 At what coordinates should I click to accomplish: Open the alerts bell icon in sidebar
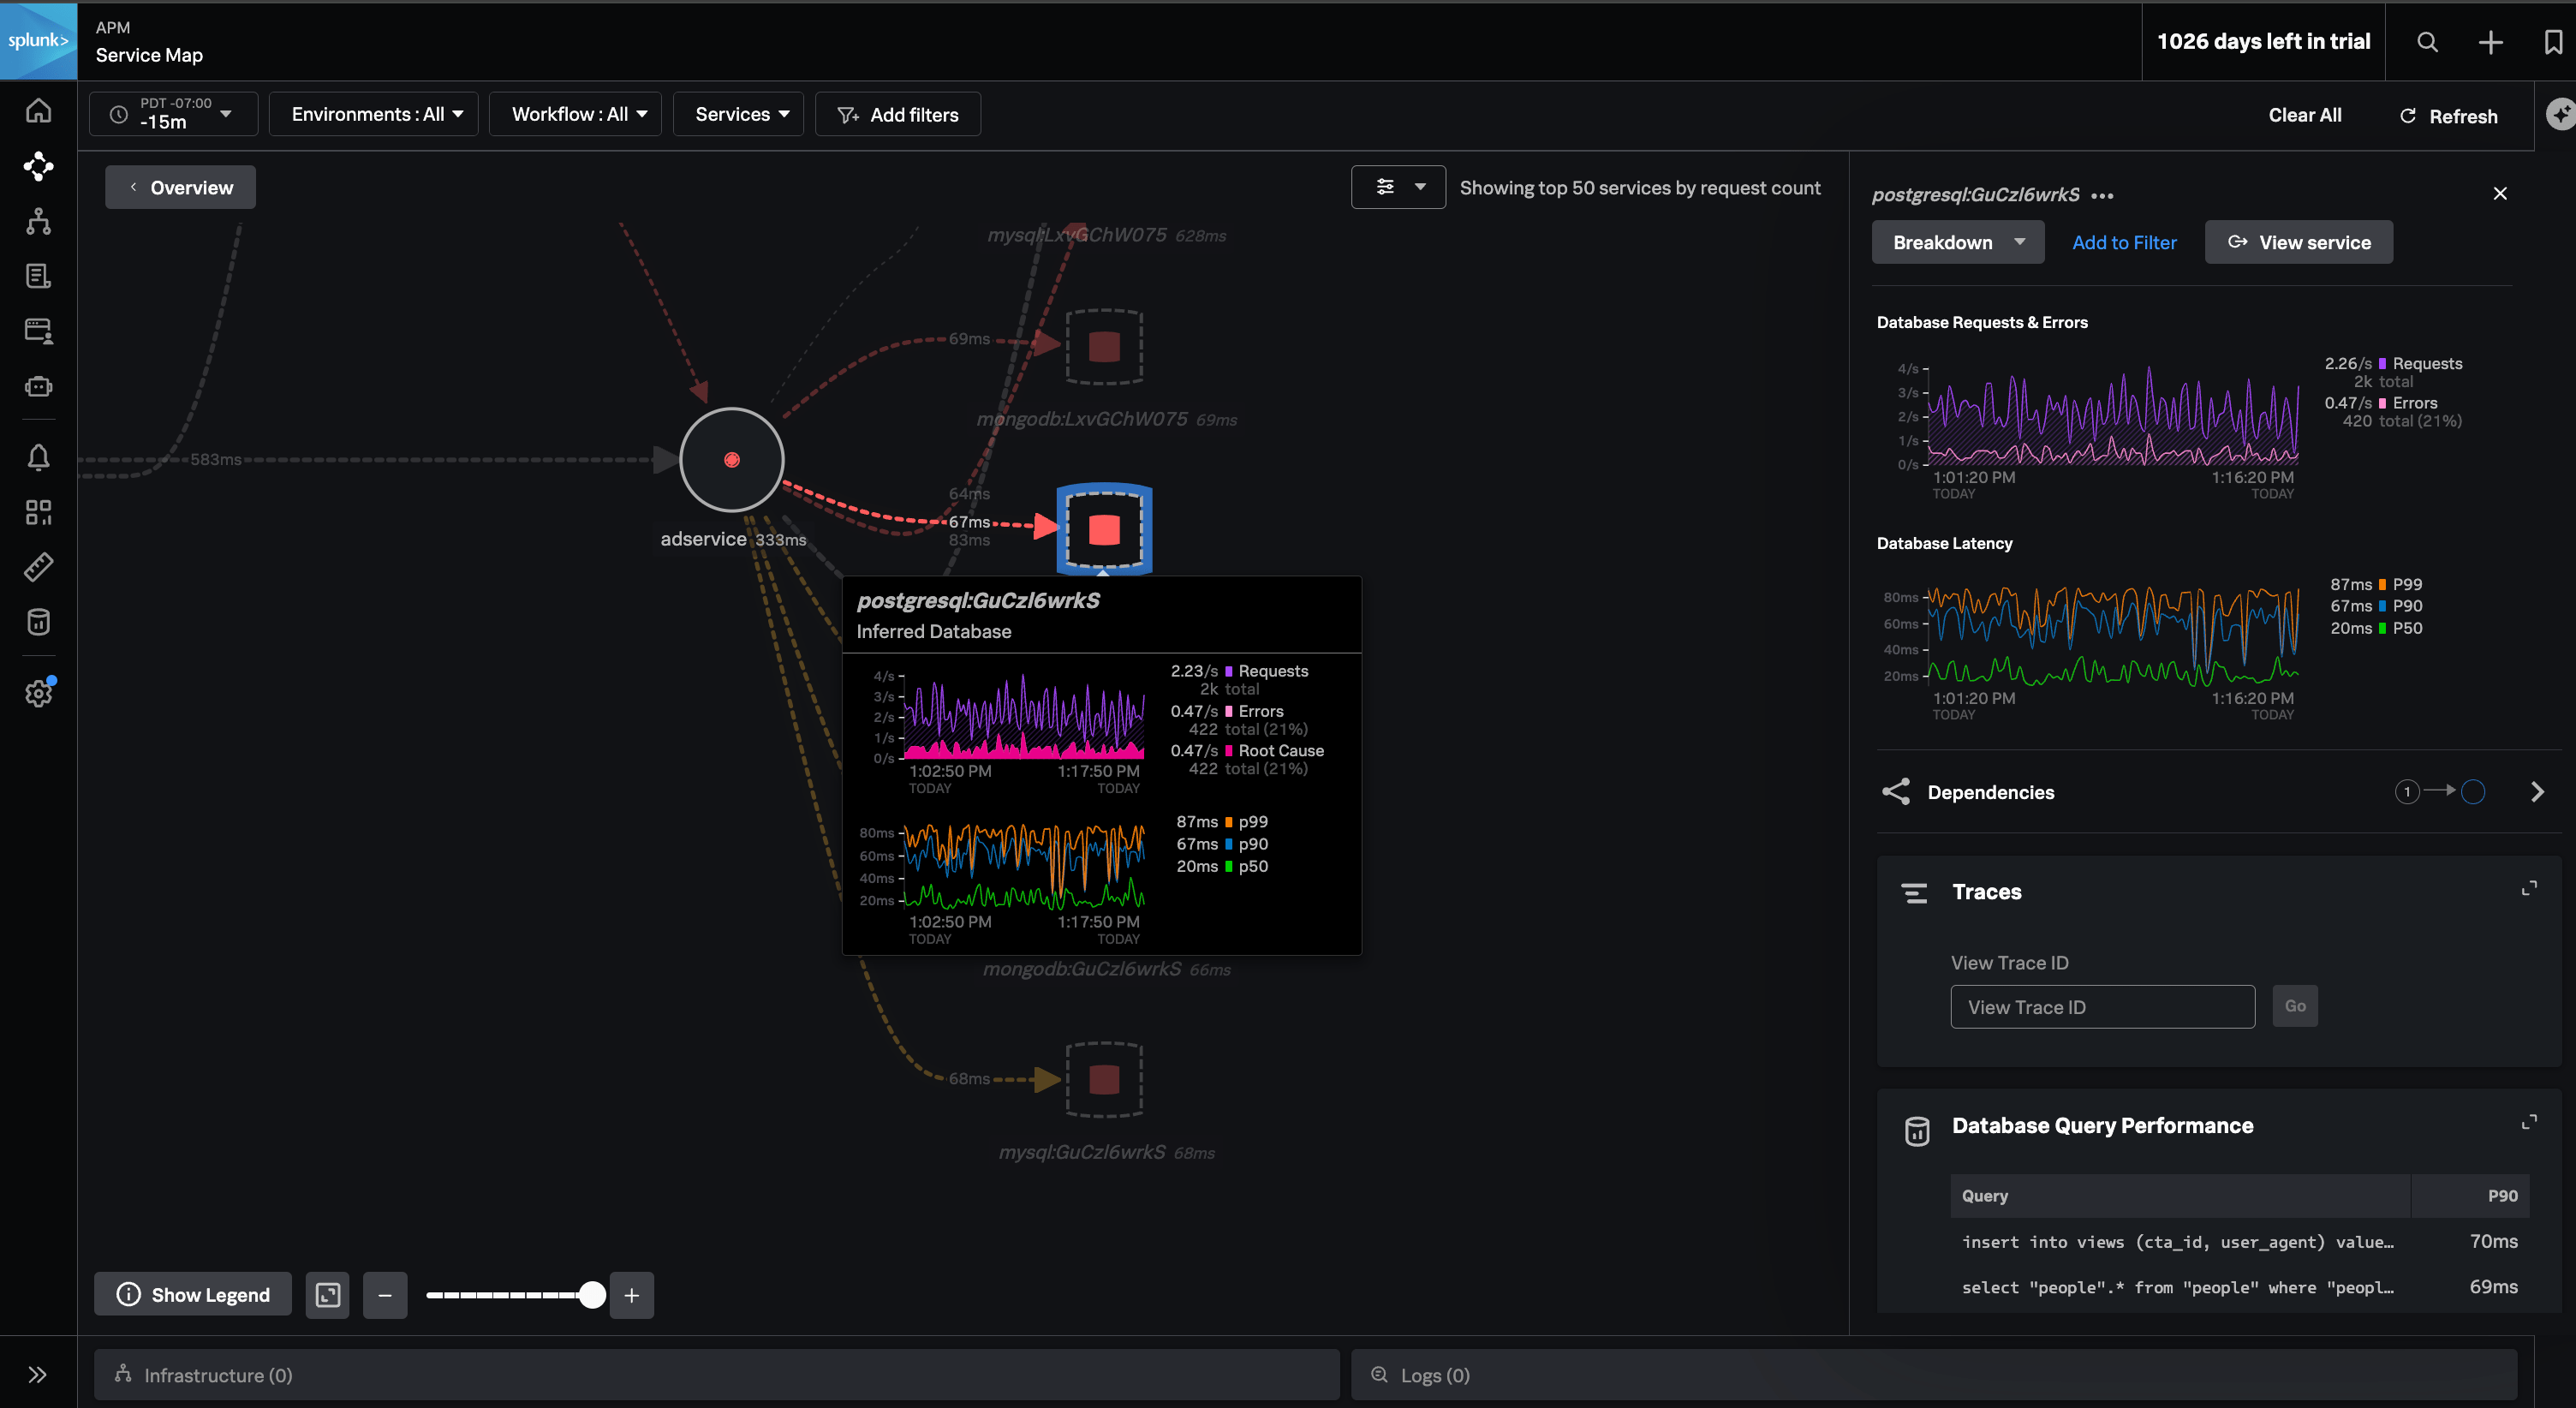pyautogui.click(x=38, y=458)
